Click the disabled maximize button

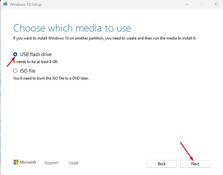tap(201, 4)
